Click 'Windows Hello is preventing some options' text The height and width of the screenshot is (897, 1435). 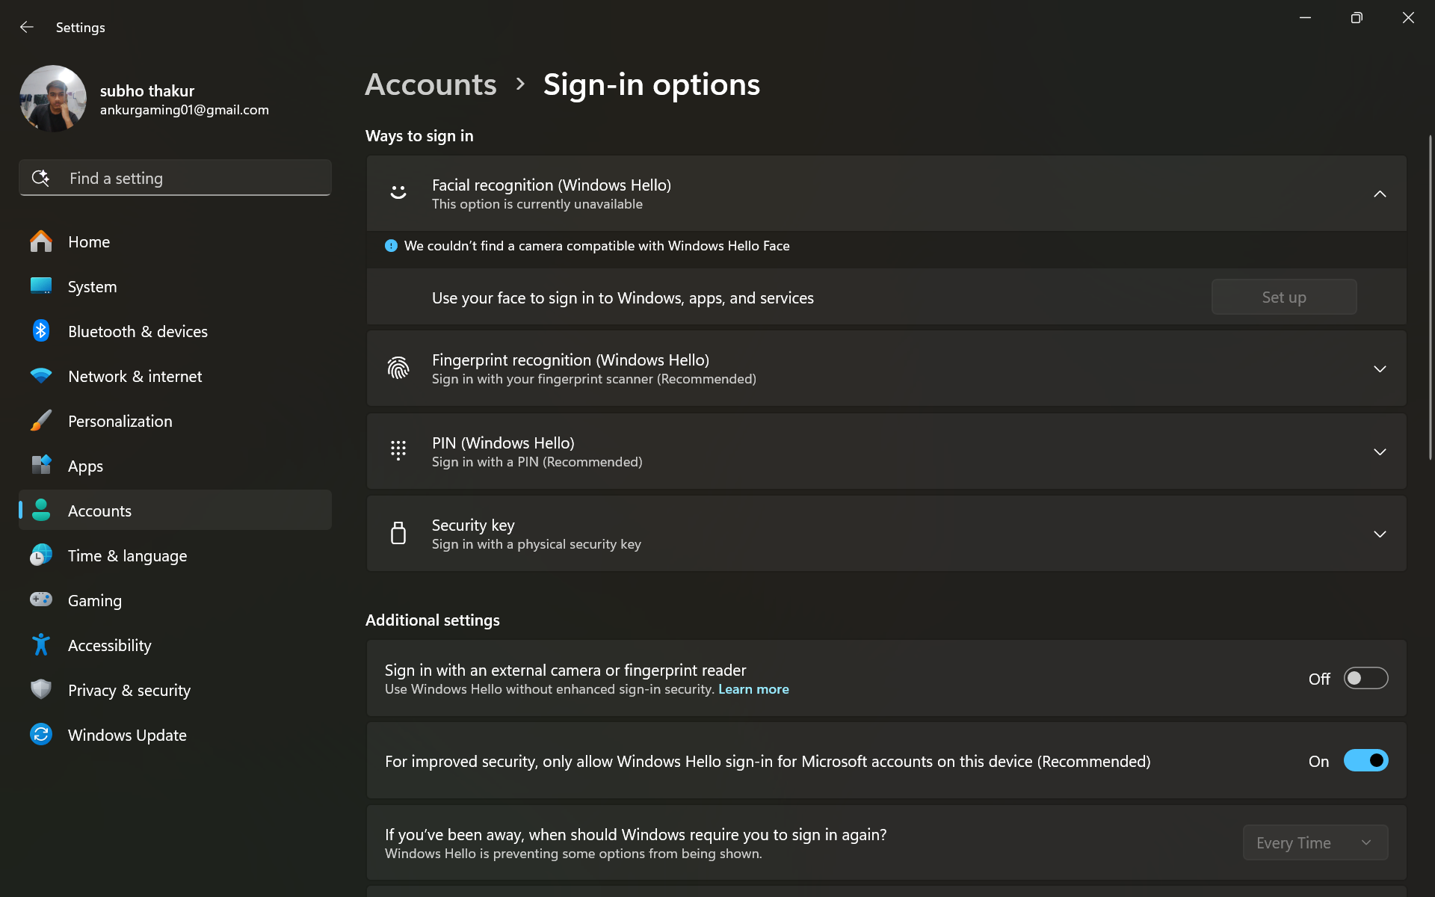573,854
